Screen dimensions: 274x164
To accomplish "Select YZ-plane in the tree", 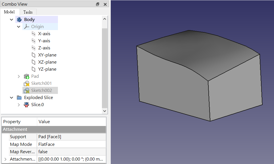I will pyautogui.click(x=47, y=69).
